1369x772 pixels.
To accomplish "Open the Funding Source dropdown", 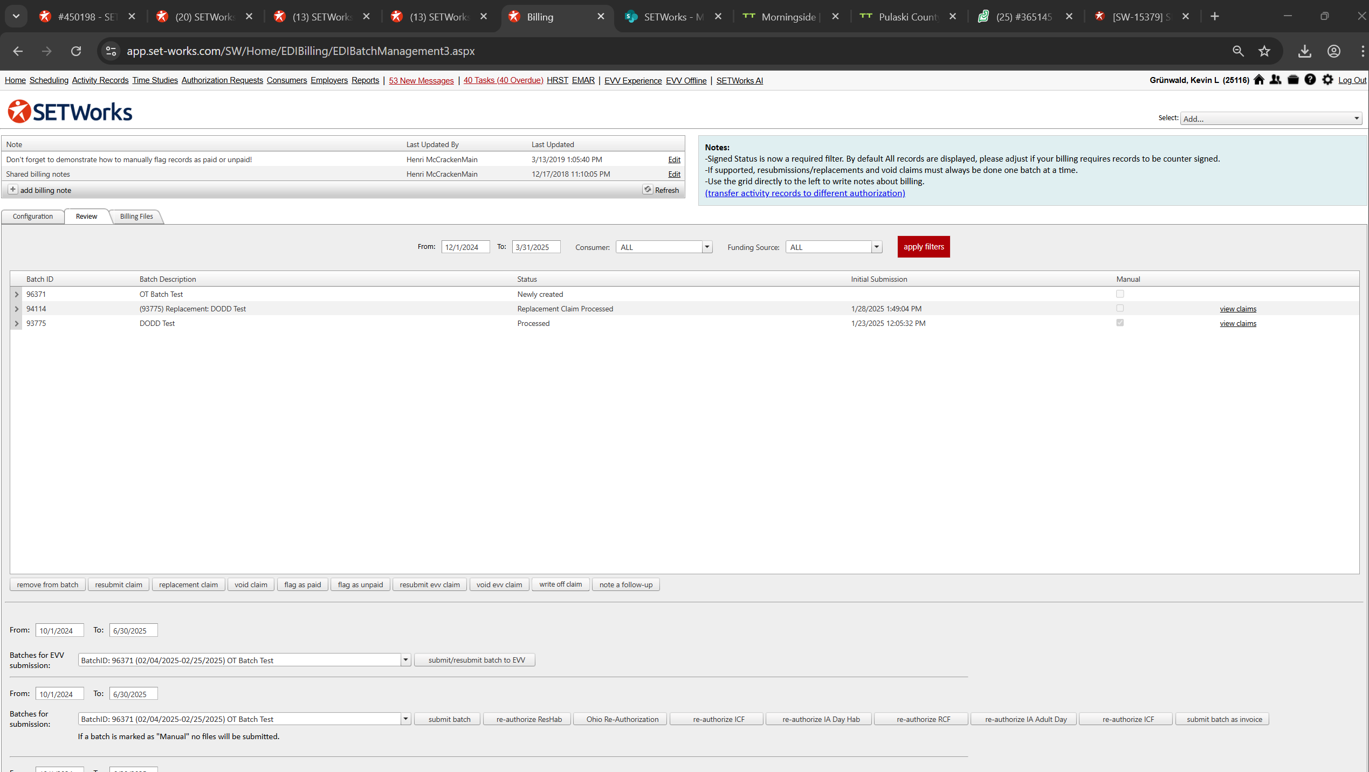I will pos(876,247).
